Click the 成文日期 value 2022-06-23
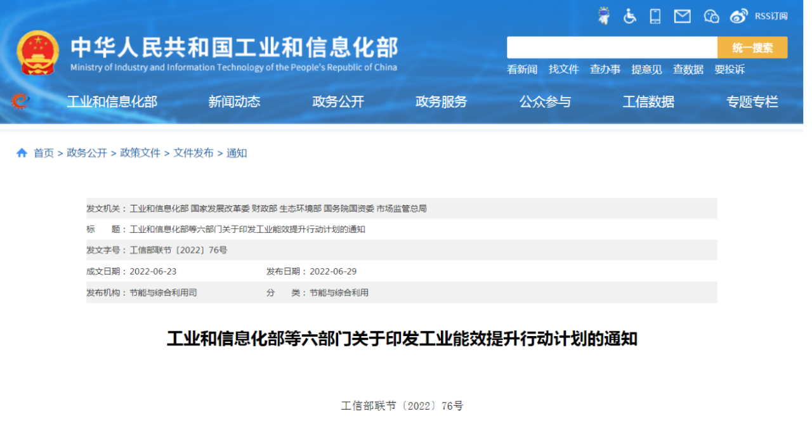The width and height of the screenshot is (812, 428). click(x=153, y=271)
